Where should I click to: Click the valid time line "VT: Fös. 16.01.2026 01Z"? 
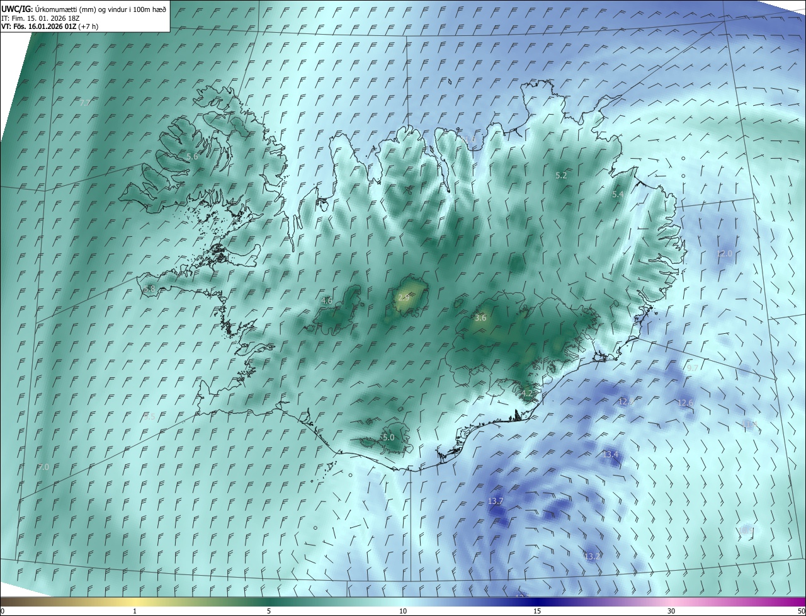point(40,26)
